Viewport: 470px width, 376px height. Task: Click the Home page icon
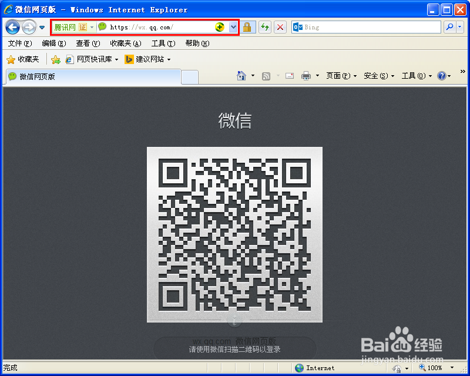[241, 76]
